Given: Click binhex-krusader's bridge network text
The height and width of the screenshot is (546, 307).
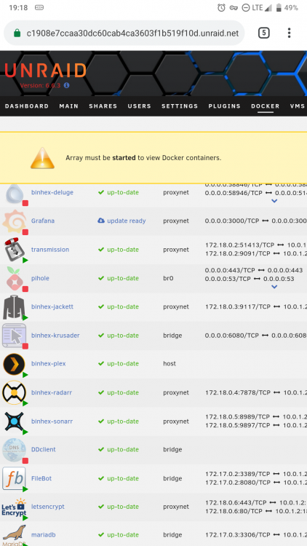Looking at the screenshot, I should [x=172, y=336].
